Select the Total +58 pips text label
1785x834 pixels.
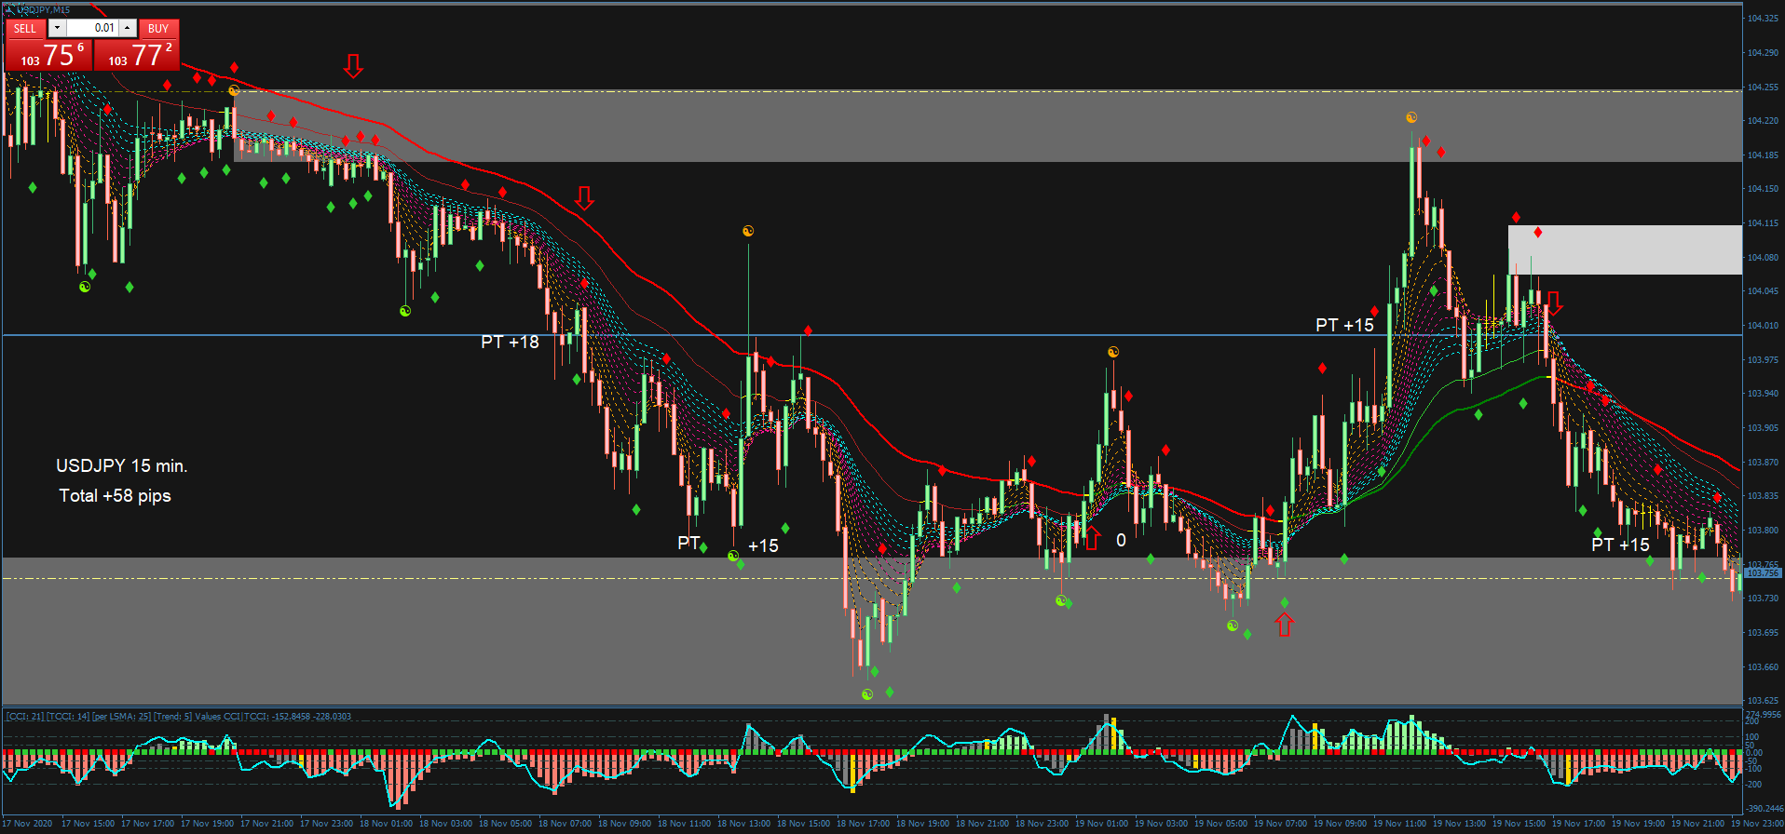tap(115, 496)
